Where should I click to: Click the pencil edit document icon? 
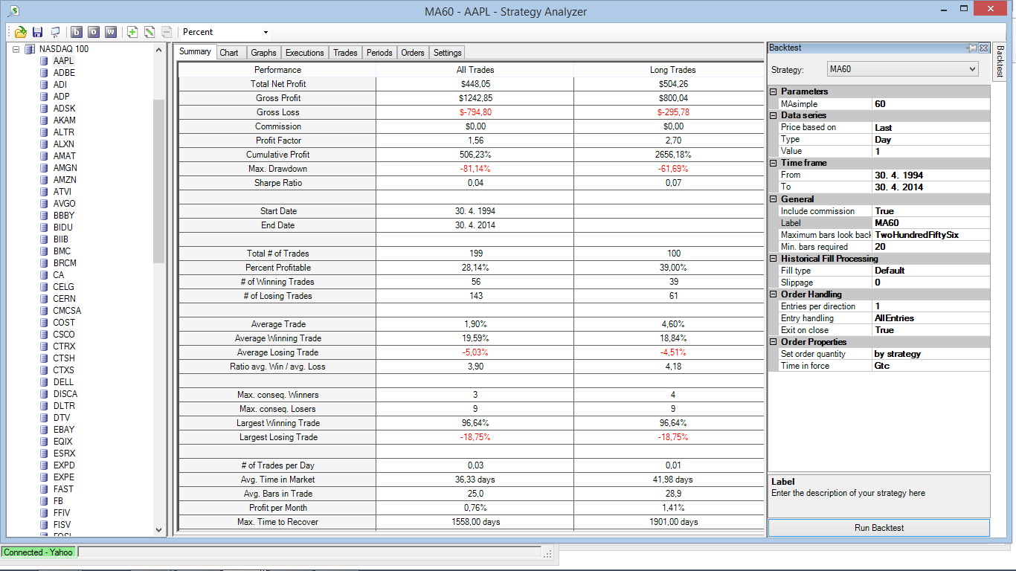(x=149, y=32)
